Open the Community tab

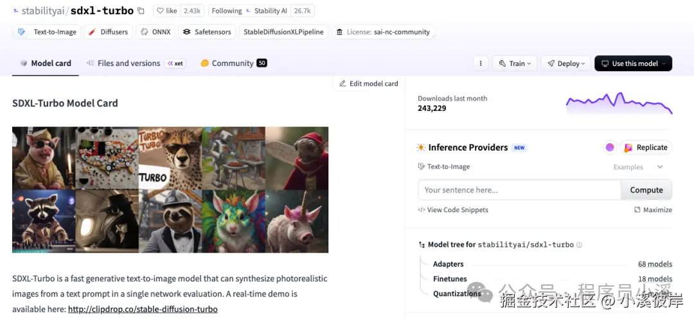(234, 63)
